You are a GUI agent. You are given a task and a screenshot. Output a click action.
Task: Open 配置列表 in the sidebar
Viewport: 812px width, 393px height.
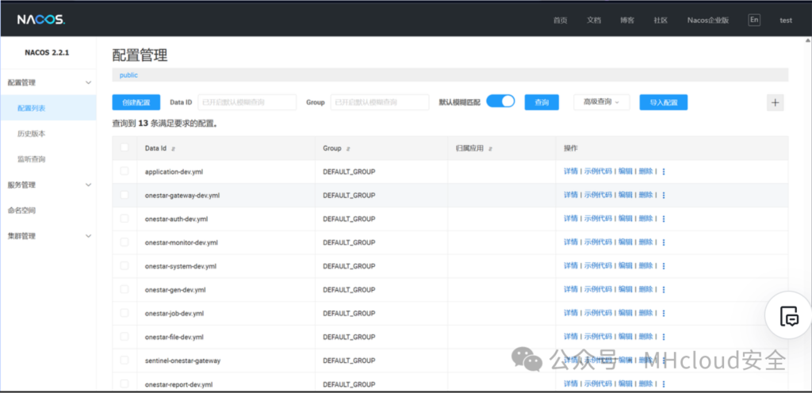(48, 108)
